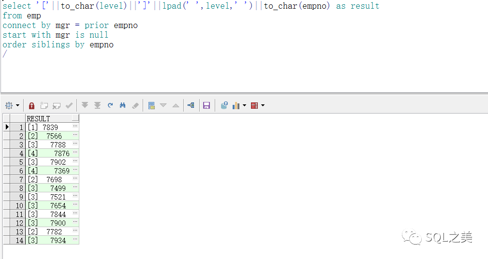The height and width of the screenshot is (259, 488).
Task: Click 'as result' text in SQL editor
Action: click(x=357, y=6)
